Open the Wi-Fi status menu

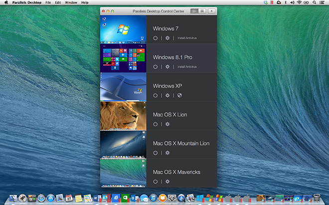coord(299,2)
